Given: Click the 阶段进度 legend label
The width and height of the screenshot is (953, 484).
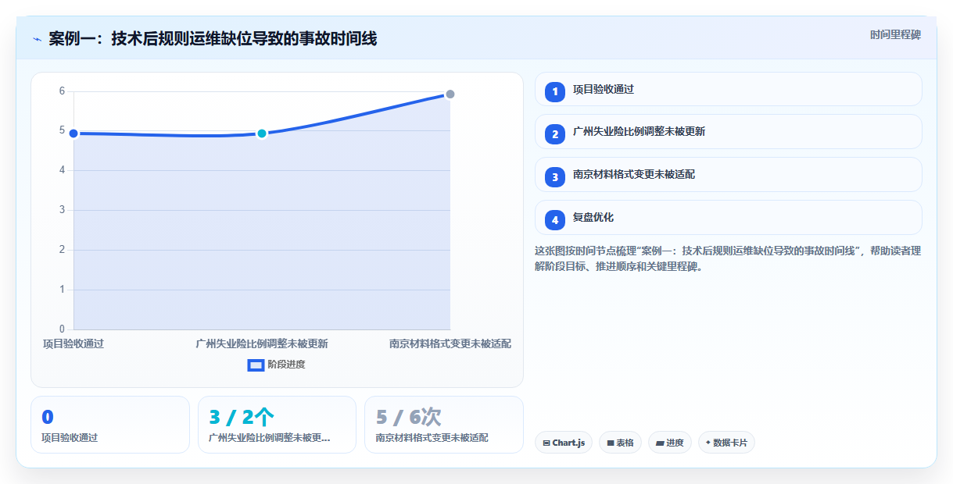Looking at the screenshot, I should point(286,365).
